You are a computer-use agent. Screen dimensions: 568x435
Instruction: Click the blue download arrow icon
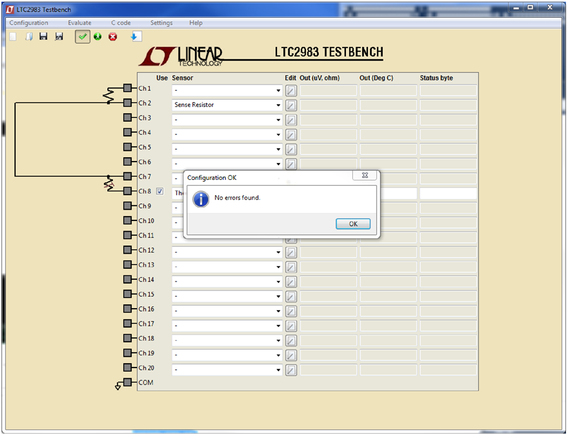click(x=136, y=37)
